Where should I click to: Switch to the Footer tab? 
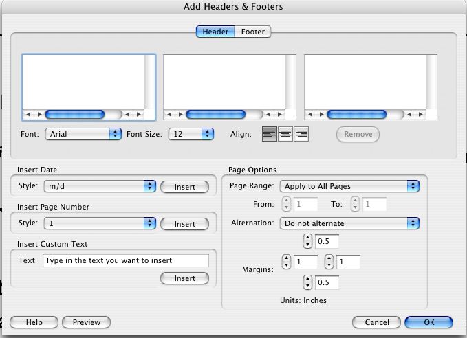click(x=253, y=32)
